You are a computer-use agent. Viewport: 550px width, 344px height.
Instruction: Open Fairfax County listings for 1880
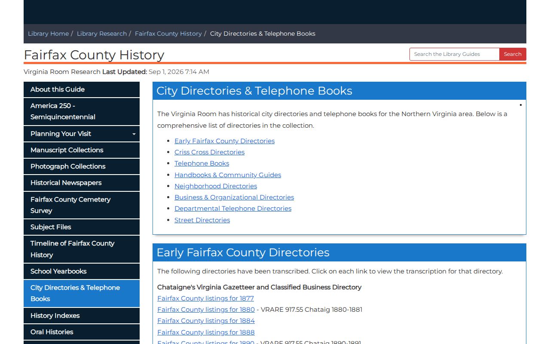coord(206,310)
